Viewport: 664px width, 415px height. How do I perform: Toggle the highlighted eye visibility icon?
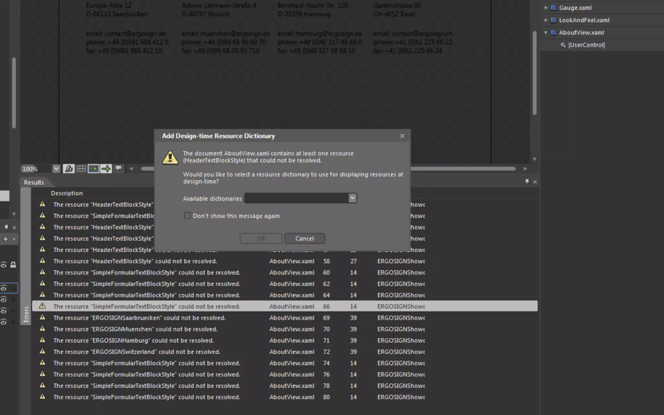4,288
